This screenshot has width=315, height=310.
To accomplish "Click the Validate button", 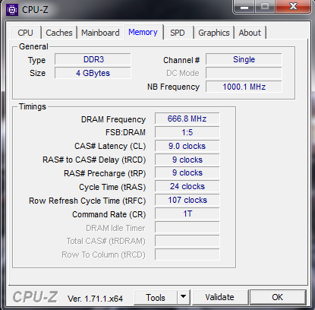I will tap(219, 297).
